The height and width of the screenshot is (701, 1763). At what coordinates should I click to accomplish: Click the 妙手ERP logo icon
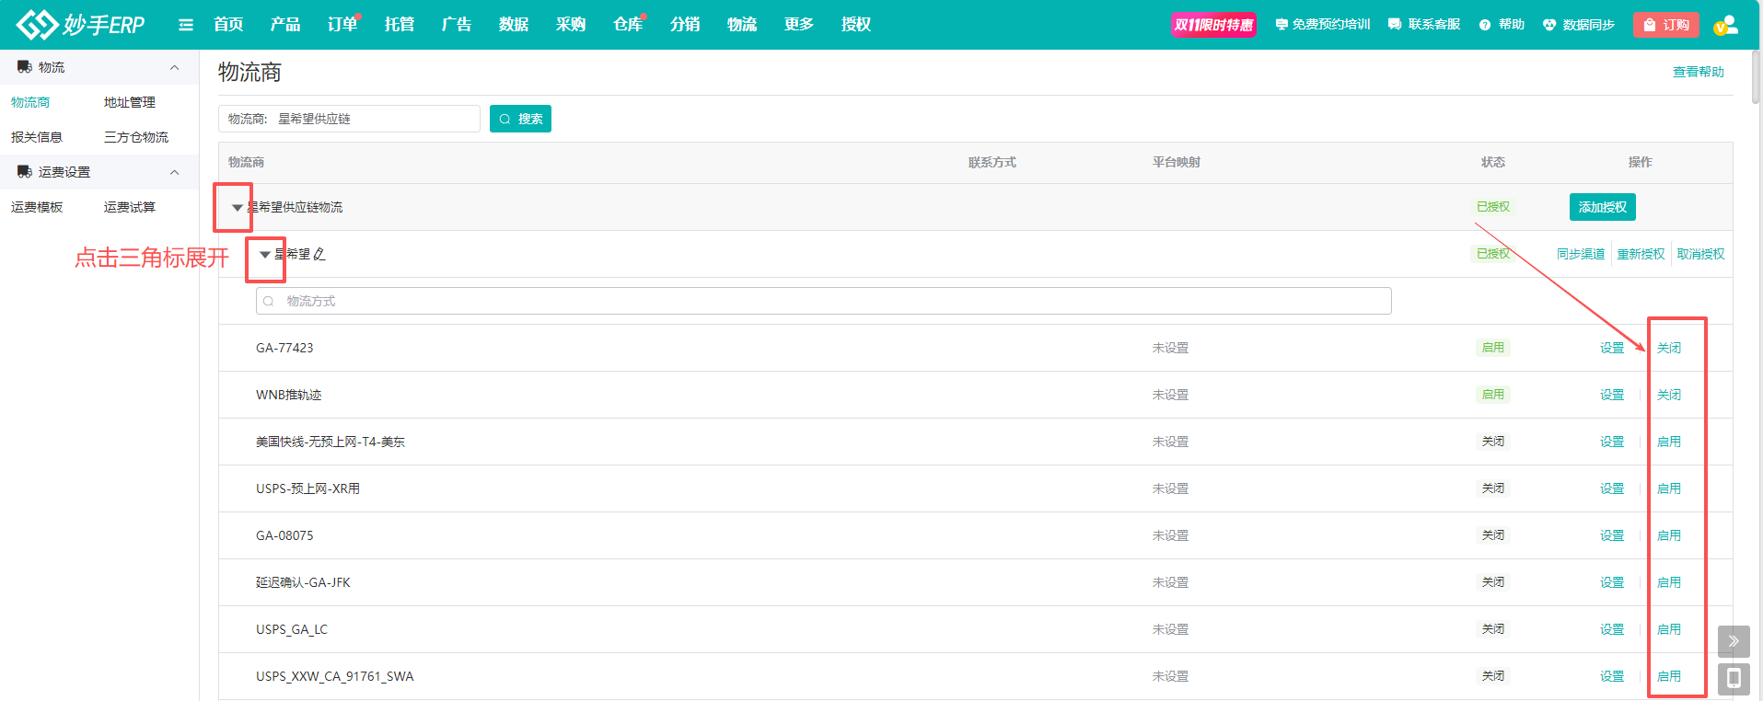(37, 25)
